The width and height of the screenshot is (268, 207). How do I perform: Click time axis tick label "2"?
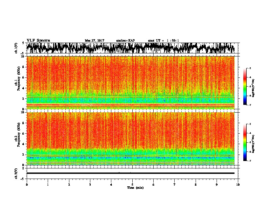(x=69, y=185)
